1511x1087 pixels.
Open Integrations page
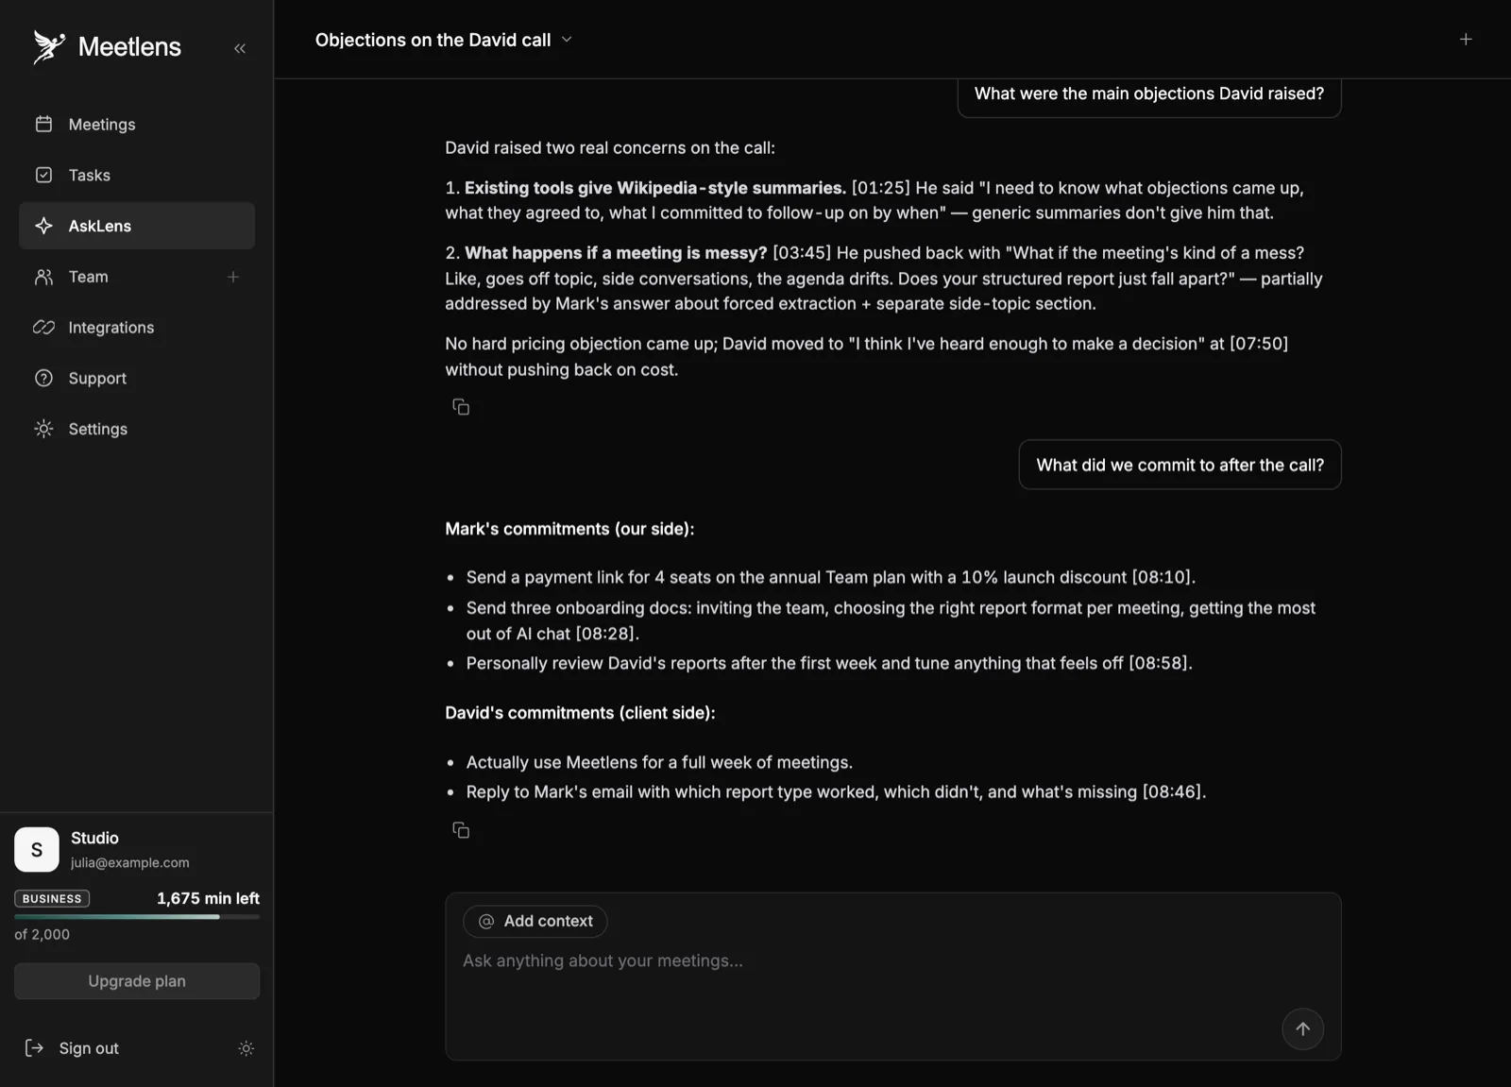tap(137, 328)
